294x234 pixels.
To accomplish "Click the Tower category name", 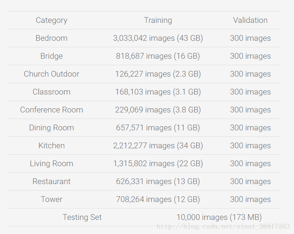I will 51,199.
